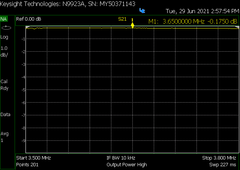Click the IF BW 10 kHz setting
The width and height of the screenshot is (240, 170).
coord(121,158)
